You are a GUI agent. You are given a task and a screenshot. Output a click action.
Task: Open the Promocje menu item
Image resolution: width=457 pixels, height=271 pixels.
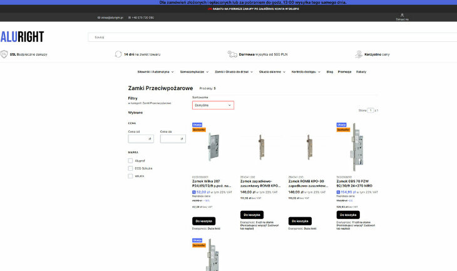[x=344, y=72]
